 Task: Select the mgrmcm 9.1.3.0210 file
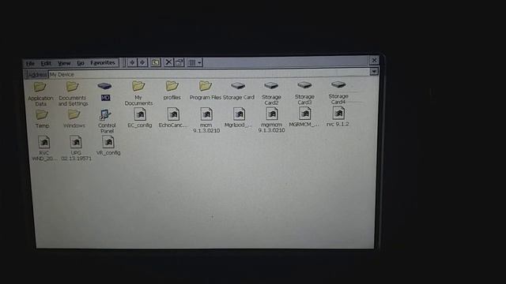coord(271,120)
